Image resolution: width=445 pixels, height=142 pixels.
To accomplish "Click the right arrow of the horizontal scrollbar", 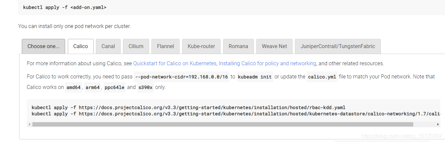I will pyautogui.click(x=438, y=125).
